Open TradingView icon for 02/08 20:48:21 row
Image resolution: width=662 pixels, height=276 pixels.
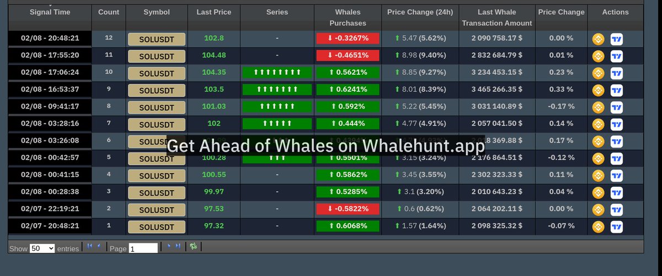click(x=617, y=39)
